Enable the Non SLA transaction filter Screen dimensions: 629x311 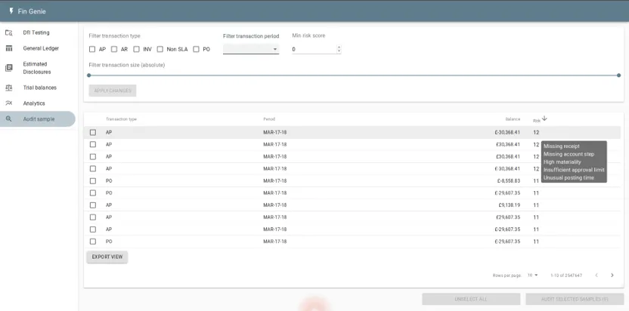pos(160,49)
